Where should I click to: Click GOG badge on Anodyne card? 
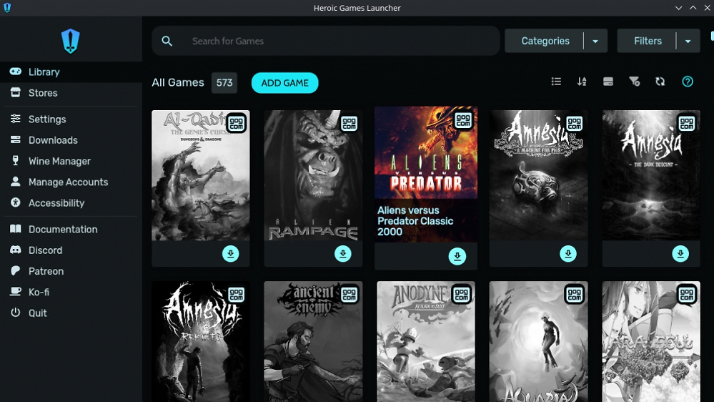click(461, 295)
